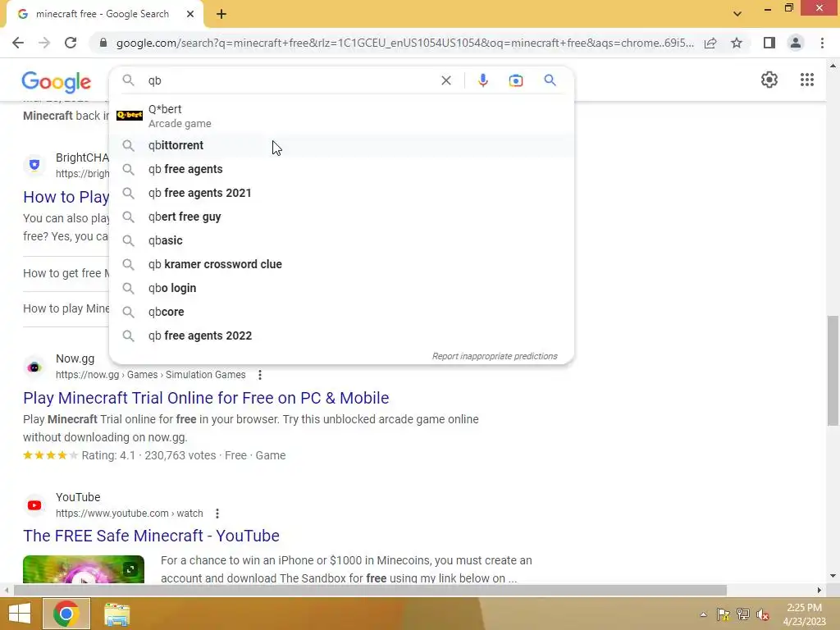Click the horizontal scrollbar right arrow
The width and height of the screenshot is (840, 630).
819,590
